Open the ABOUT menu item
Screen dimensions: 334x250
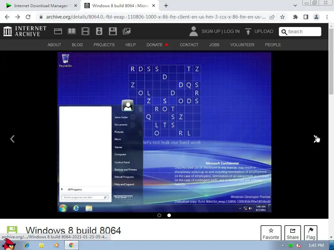pos(54,45)
